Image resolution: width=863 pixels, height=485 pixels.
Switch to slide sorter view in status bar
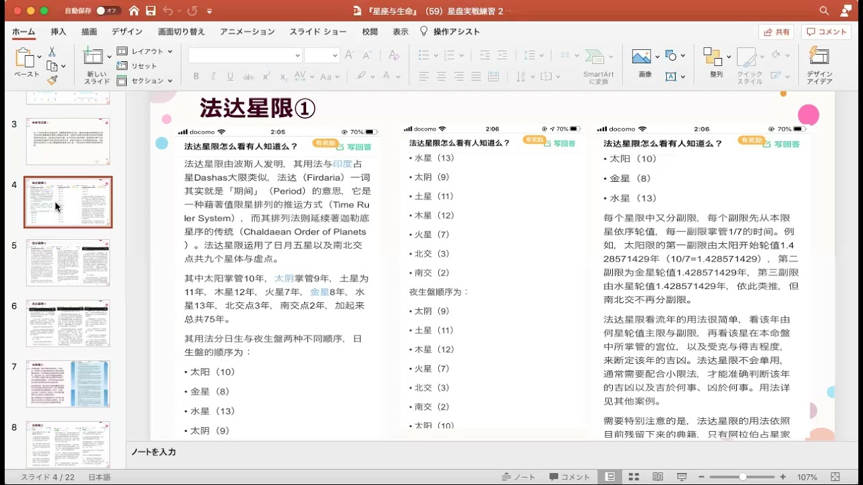[634, 477]
